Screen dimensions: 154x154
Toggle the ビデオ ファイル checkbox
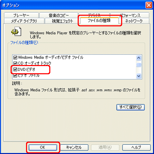click(x=15, y=75)
